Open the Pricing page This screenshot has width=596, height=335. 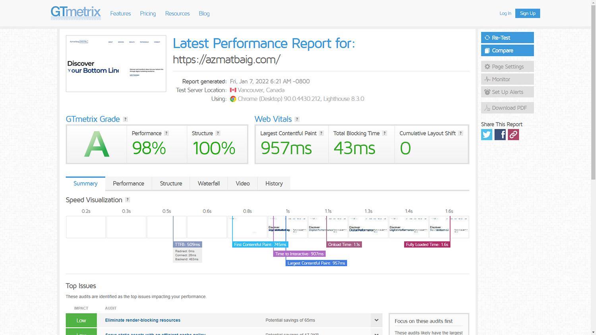click(148, 13)
